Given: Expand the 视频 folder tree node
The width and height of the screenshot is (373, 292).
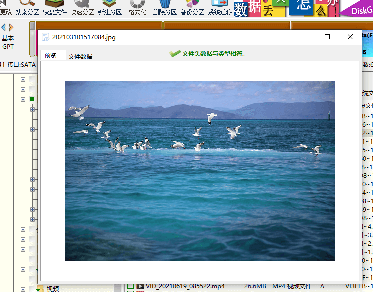Looking at the screenshot, I should pyautogui.click(x=23, y=289).
